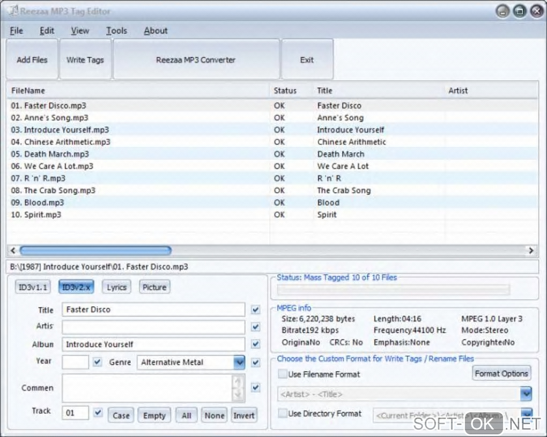Toggle the Album field checkbox
The width and height of the screenshot is (547, 437).
click(256, 344)
